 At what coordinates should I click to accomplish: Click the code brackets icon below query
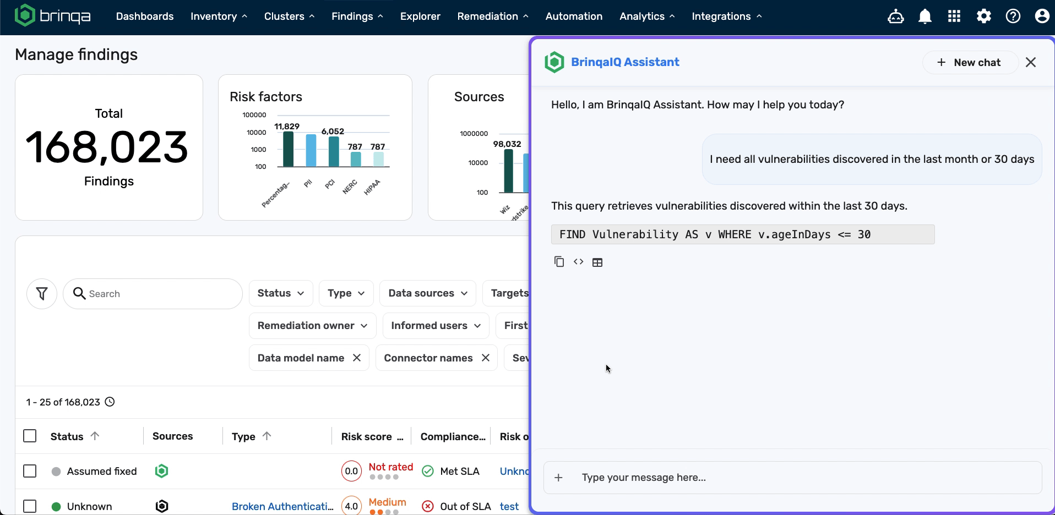[x=578, y=262]
